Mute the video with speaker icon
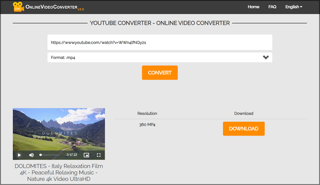The image size is (320, 185). point(31,155)
